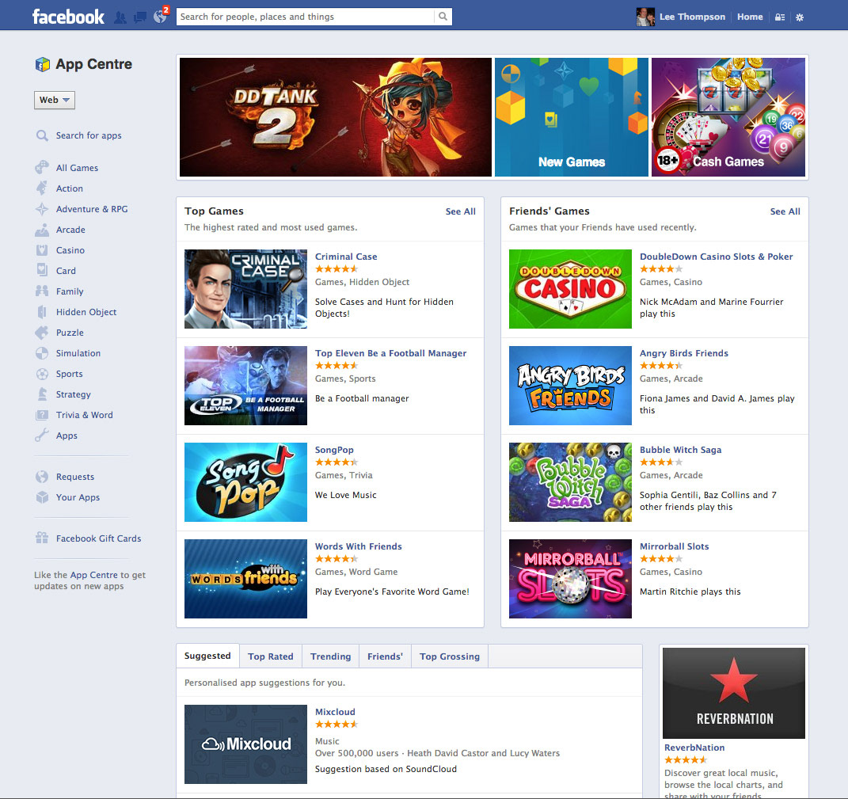Open the privacy shortcuts icon in header
This screenshot has width=848, height=799.
point(780,17)
